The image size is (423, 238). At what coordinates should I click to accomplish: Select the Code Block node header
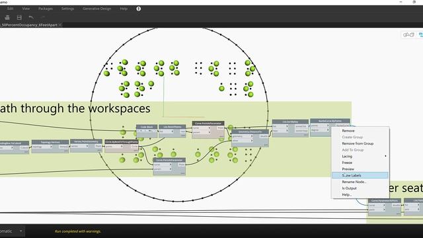coord(147,127)
